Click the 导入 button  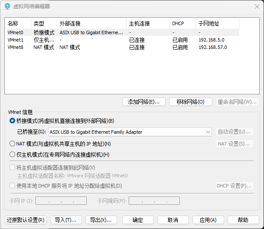click(x=66, y=220)
